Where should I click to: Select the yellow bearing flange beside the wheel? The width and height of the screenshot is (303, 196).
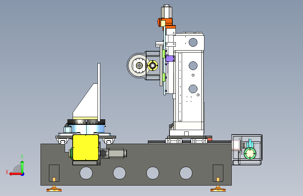point(152,66)
